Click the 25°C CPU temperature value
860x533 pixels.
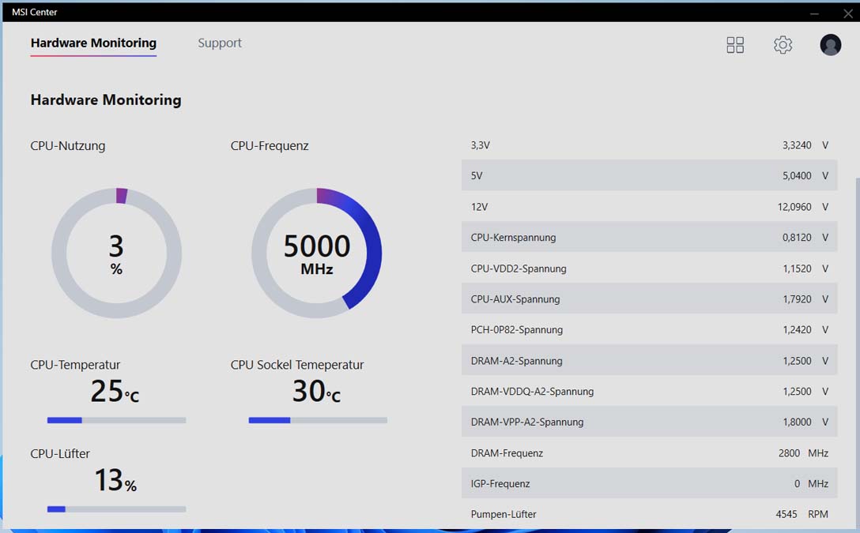point(115,391)
